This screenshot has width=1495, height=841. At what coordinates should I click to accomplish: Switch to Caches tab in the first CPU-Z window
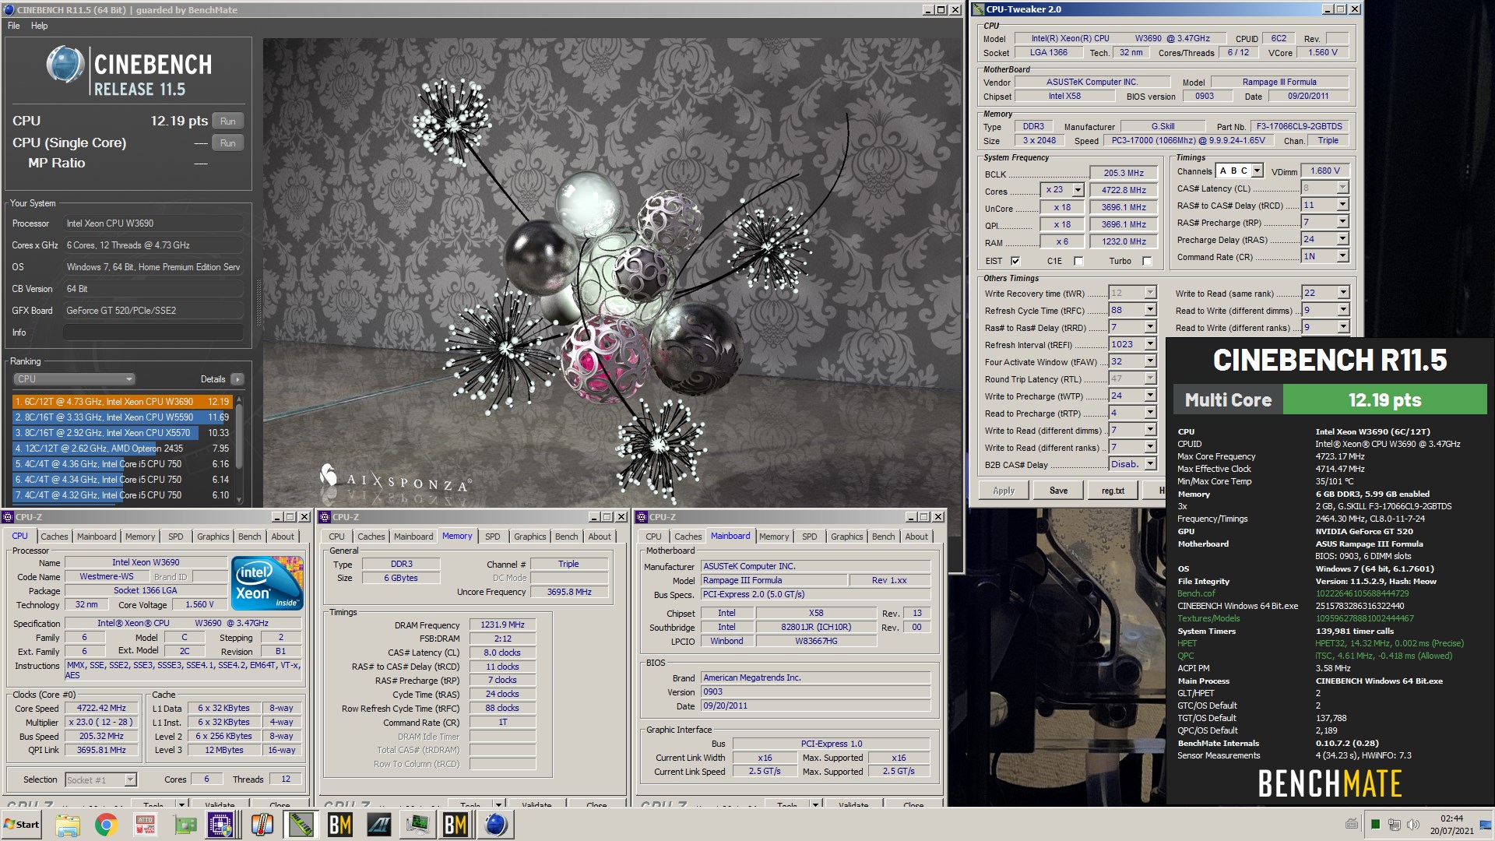(x=54, y=537)
